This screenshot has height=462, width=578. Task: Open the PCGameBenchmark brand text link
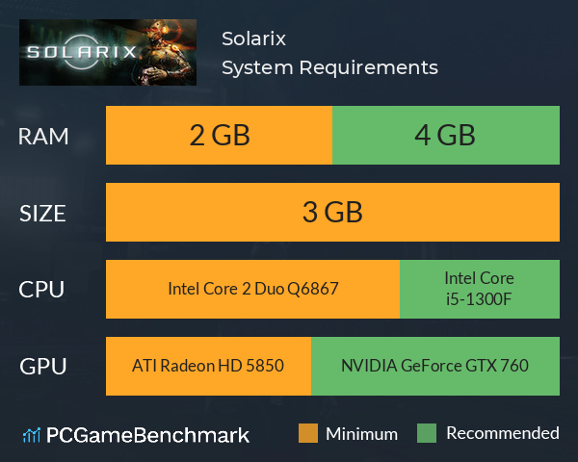147,435
